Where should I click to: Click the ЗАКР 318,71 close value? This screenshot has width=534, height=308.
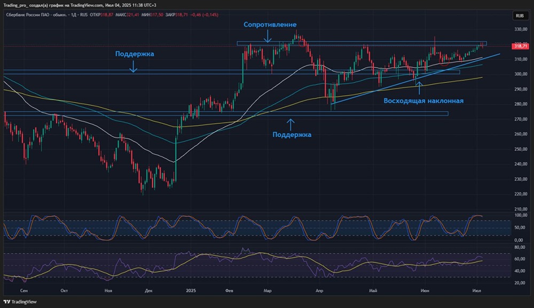point(176,15)
